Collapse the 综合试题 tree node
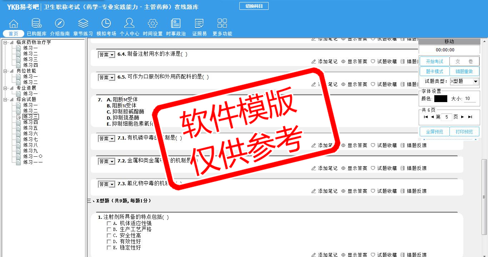 [x=5, y=99]
